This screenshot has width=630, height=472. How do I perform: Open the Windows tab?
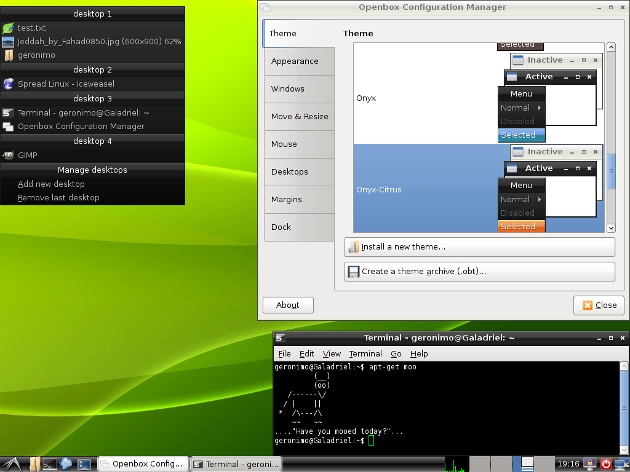[x=300, y=88]
